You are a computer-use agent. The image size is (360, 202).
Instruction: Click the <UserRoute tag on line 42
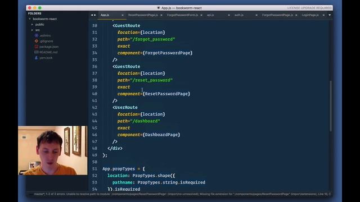125,107
